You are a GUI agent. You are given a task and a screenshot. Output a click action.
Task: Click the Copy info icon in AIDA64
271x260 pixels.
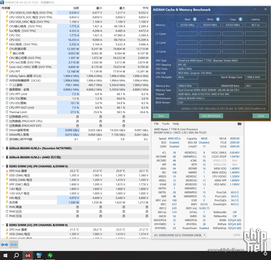[x=240, y=19]
